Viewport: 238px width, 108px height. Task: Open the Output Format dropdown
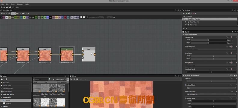pos(211,50)
